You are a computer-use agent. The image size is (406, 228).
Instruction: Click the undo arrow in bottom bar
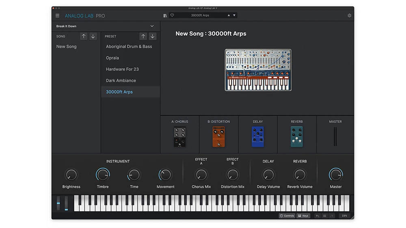point(317,216)
